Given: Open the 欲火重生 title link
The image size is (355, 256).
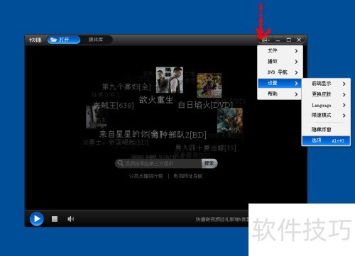Looking at the screenshot, I should 156,99.
